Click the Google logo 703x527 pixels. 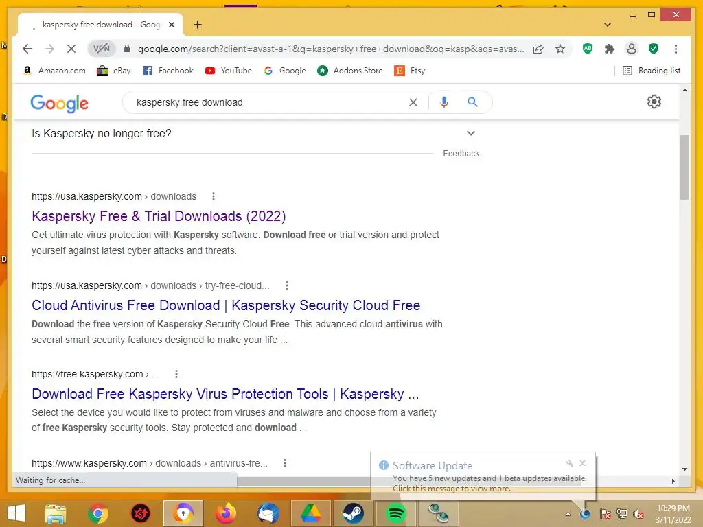click(x=59, y=104)
